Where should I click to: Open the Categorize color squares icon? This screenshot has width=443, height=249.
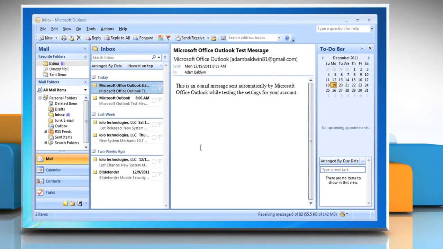pos(161,38)
